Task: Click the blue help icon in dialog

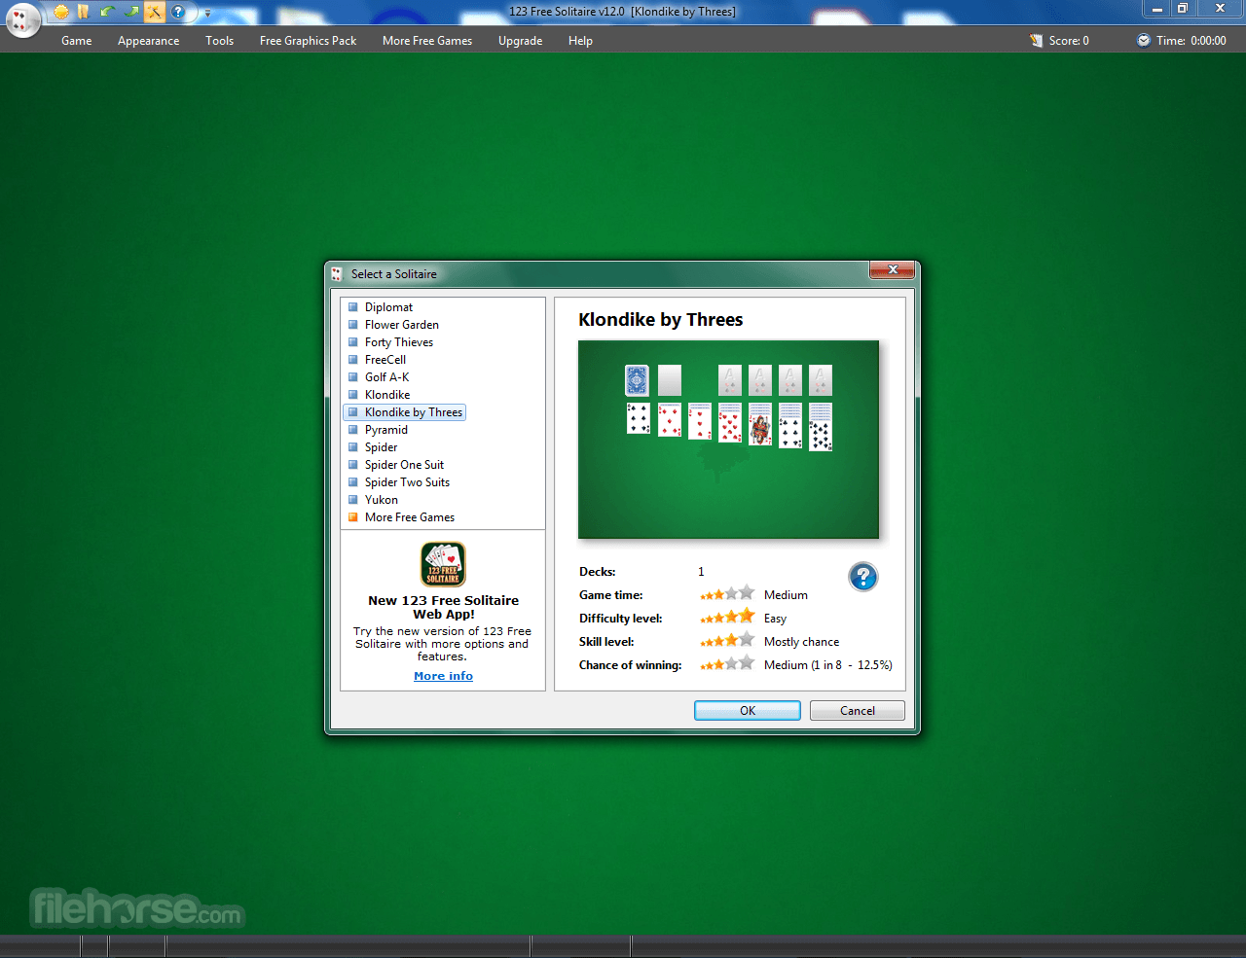Action: click(863, 577)
